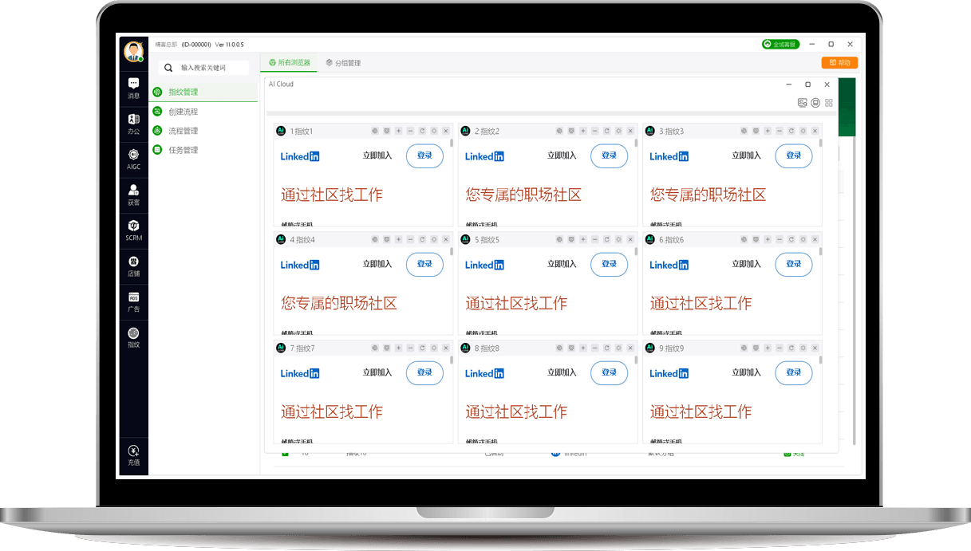Open the 充值 recharge icon

point(133,455)
